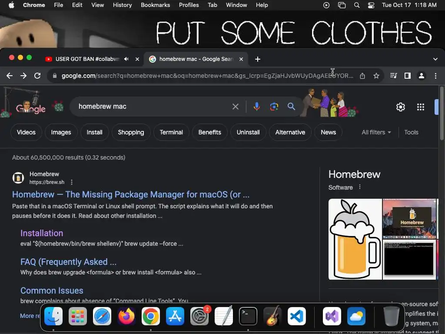Open GarageBand from the Dock
Screen dimensions: 445x334
[272, 316]
